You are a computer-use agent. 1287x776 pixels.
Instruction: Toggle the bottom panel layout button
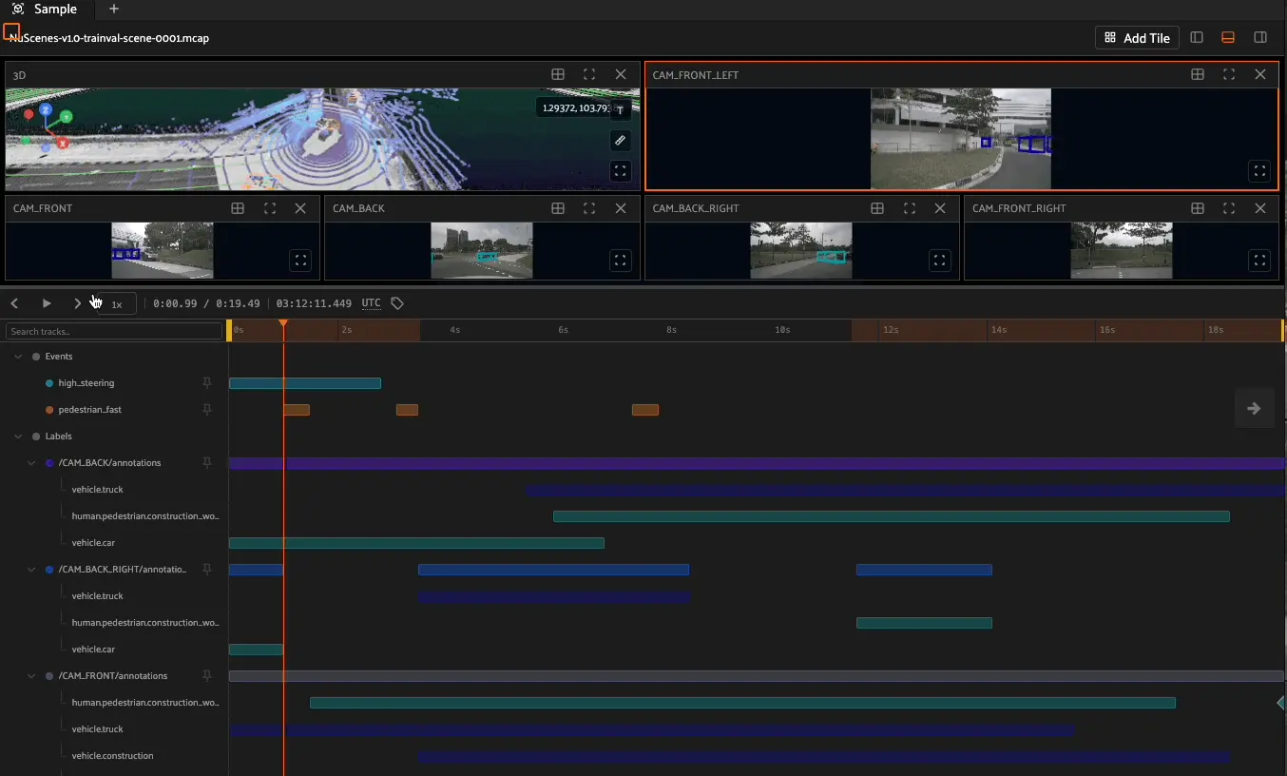tap(1228, 38)
